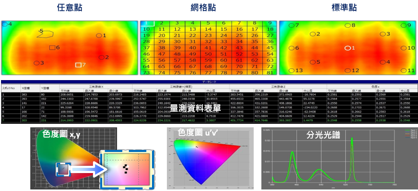The image size is (418, 191).
Task: Click the blue data sheet title bar
Action: pos(209,82)
